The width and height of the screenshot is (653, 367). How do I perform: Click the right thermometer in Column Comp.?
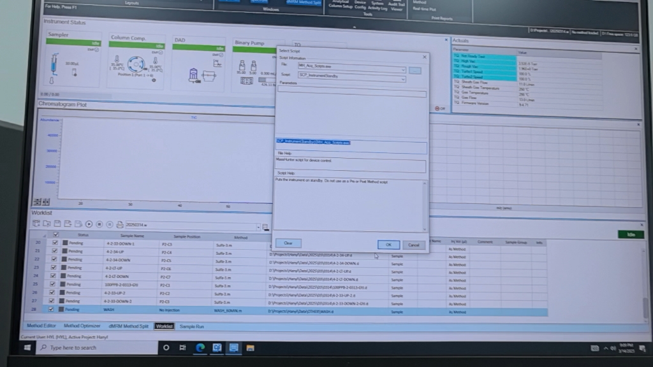point(156,61)
